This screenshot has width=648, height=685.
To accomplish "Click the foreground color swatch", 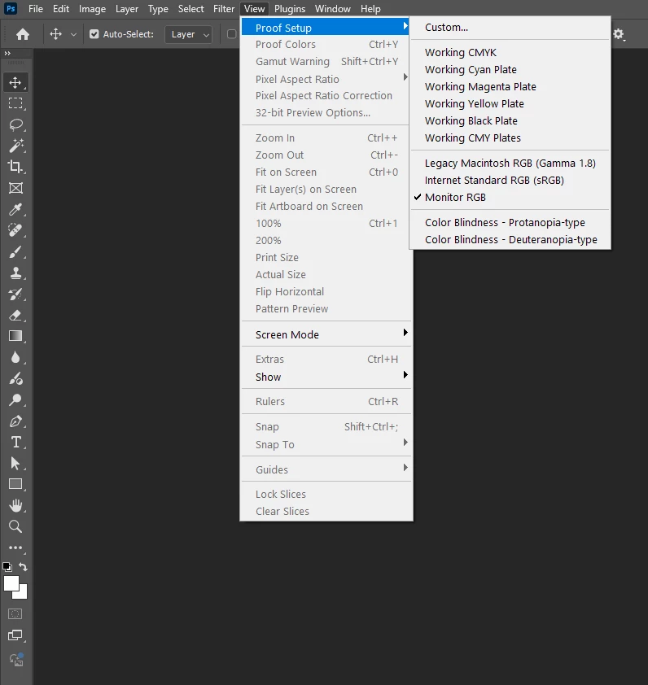I will coord(11,583).
